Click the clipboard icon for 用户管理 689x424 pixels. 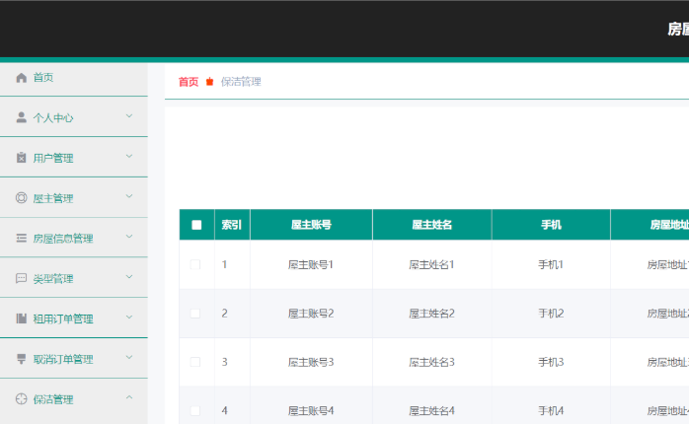point(22,158)
